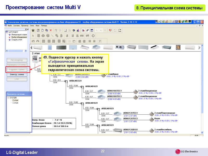208x156 pixels.
Task: Click the blue diamond toolbar icon
Action: [x=74, y=30]
